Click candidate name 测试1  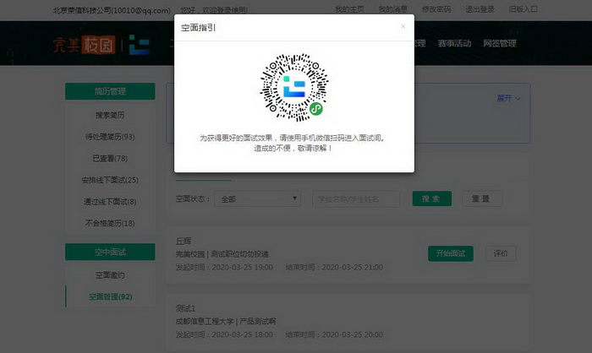click(x=185, y=308)
